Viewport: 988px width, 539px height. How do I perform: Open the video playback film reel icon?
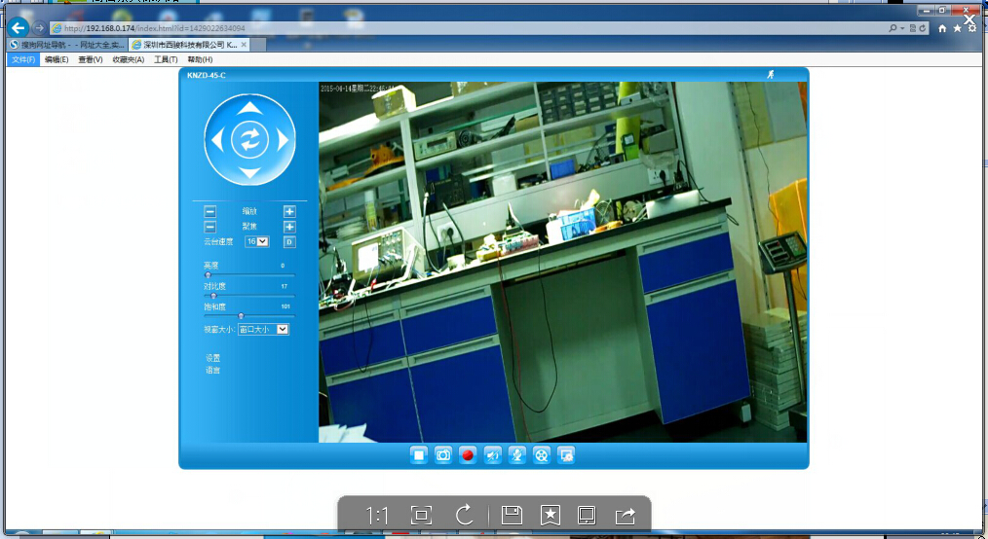pyautogui.click(x=542, y=454)
